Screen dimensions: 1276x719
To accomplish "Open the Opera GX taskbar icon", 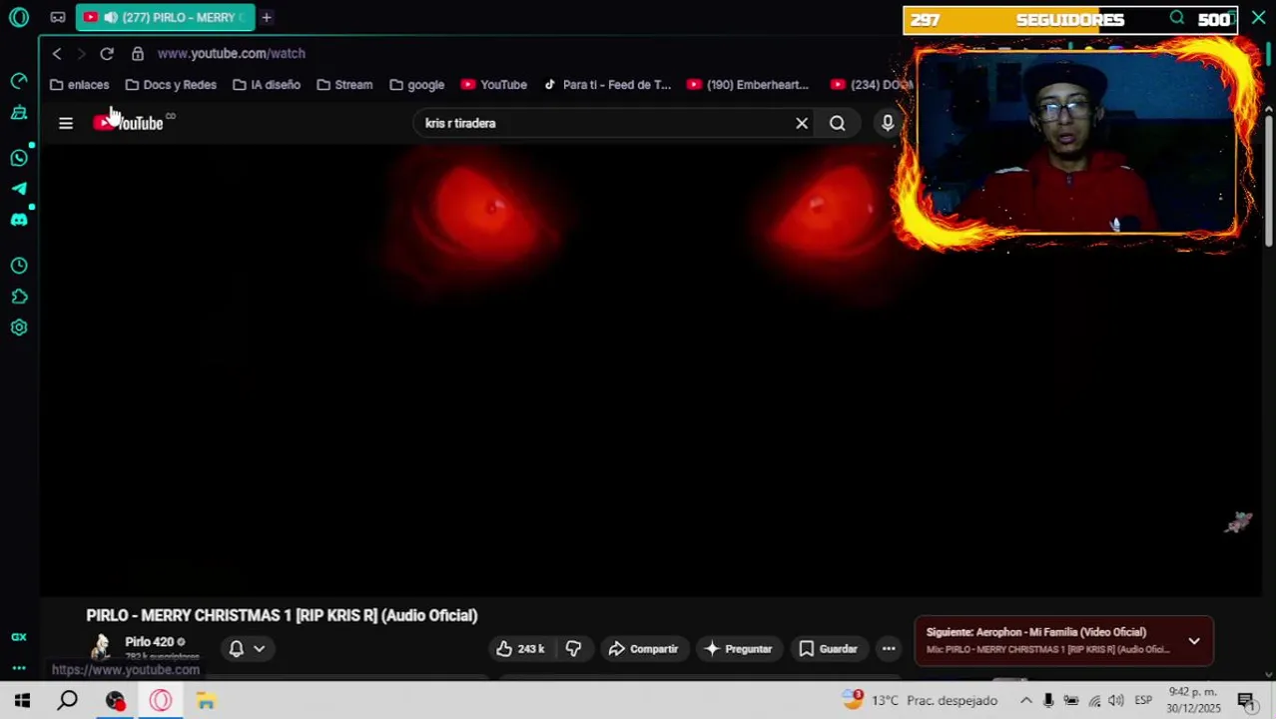I will point(161,701).
